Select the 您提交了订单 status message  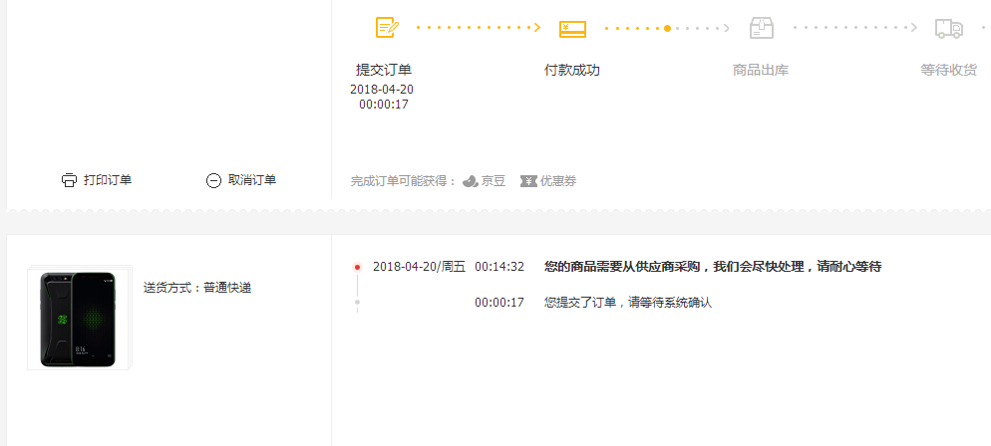point(628,303)
